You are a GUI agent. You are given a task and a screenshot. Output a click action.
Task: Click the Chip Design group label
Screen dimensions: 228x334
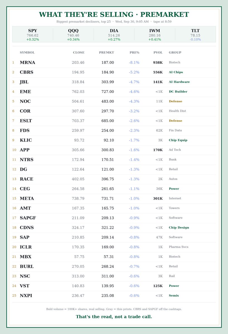[x=179, y=228]
